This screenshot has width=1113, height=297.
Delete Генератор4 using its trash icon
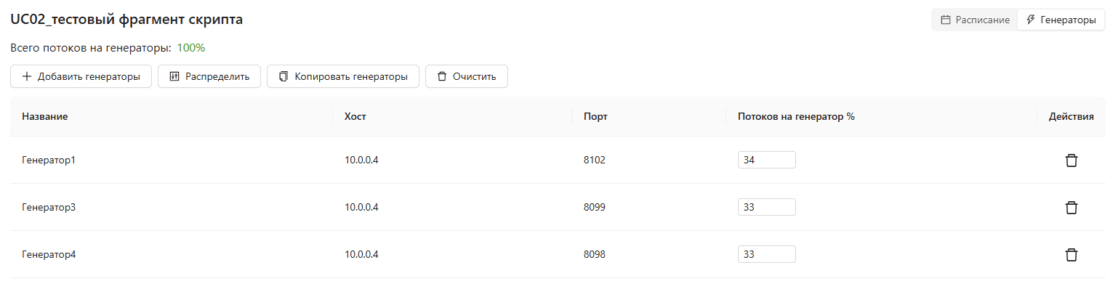tap(1071, 255)
